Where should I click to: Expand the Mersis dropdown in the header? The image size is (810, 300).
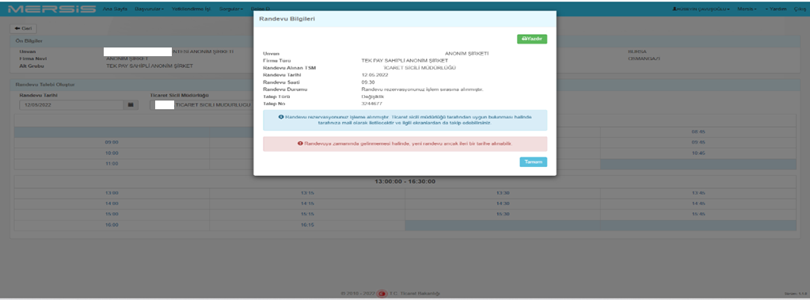(x=747, y=9)
